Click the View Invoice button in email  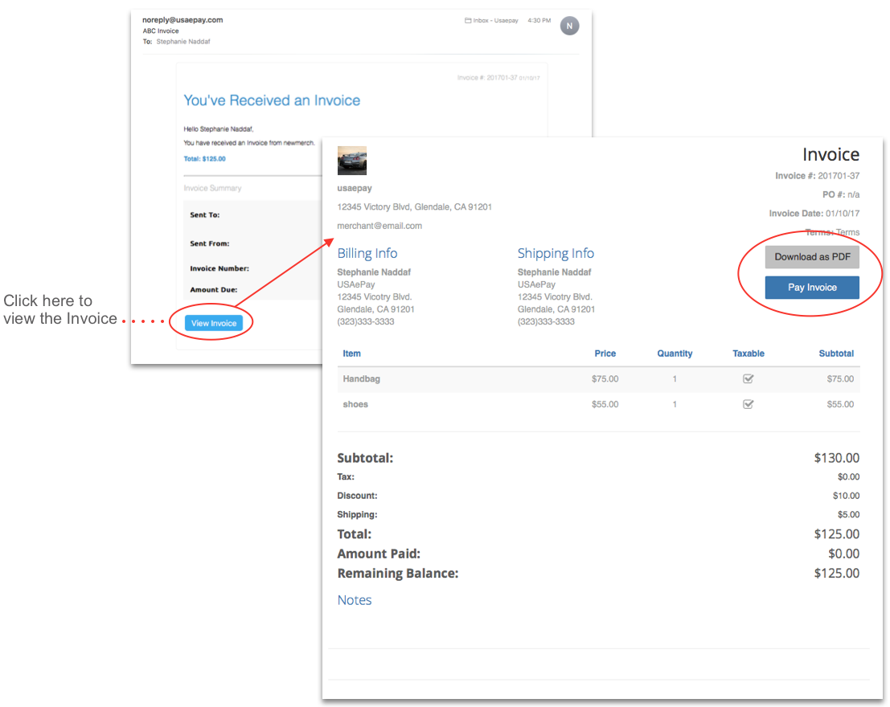pyautogui.click(x=214, y=323)
